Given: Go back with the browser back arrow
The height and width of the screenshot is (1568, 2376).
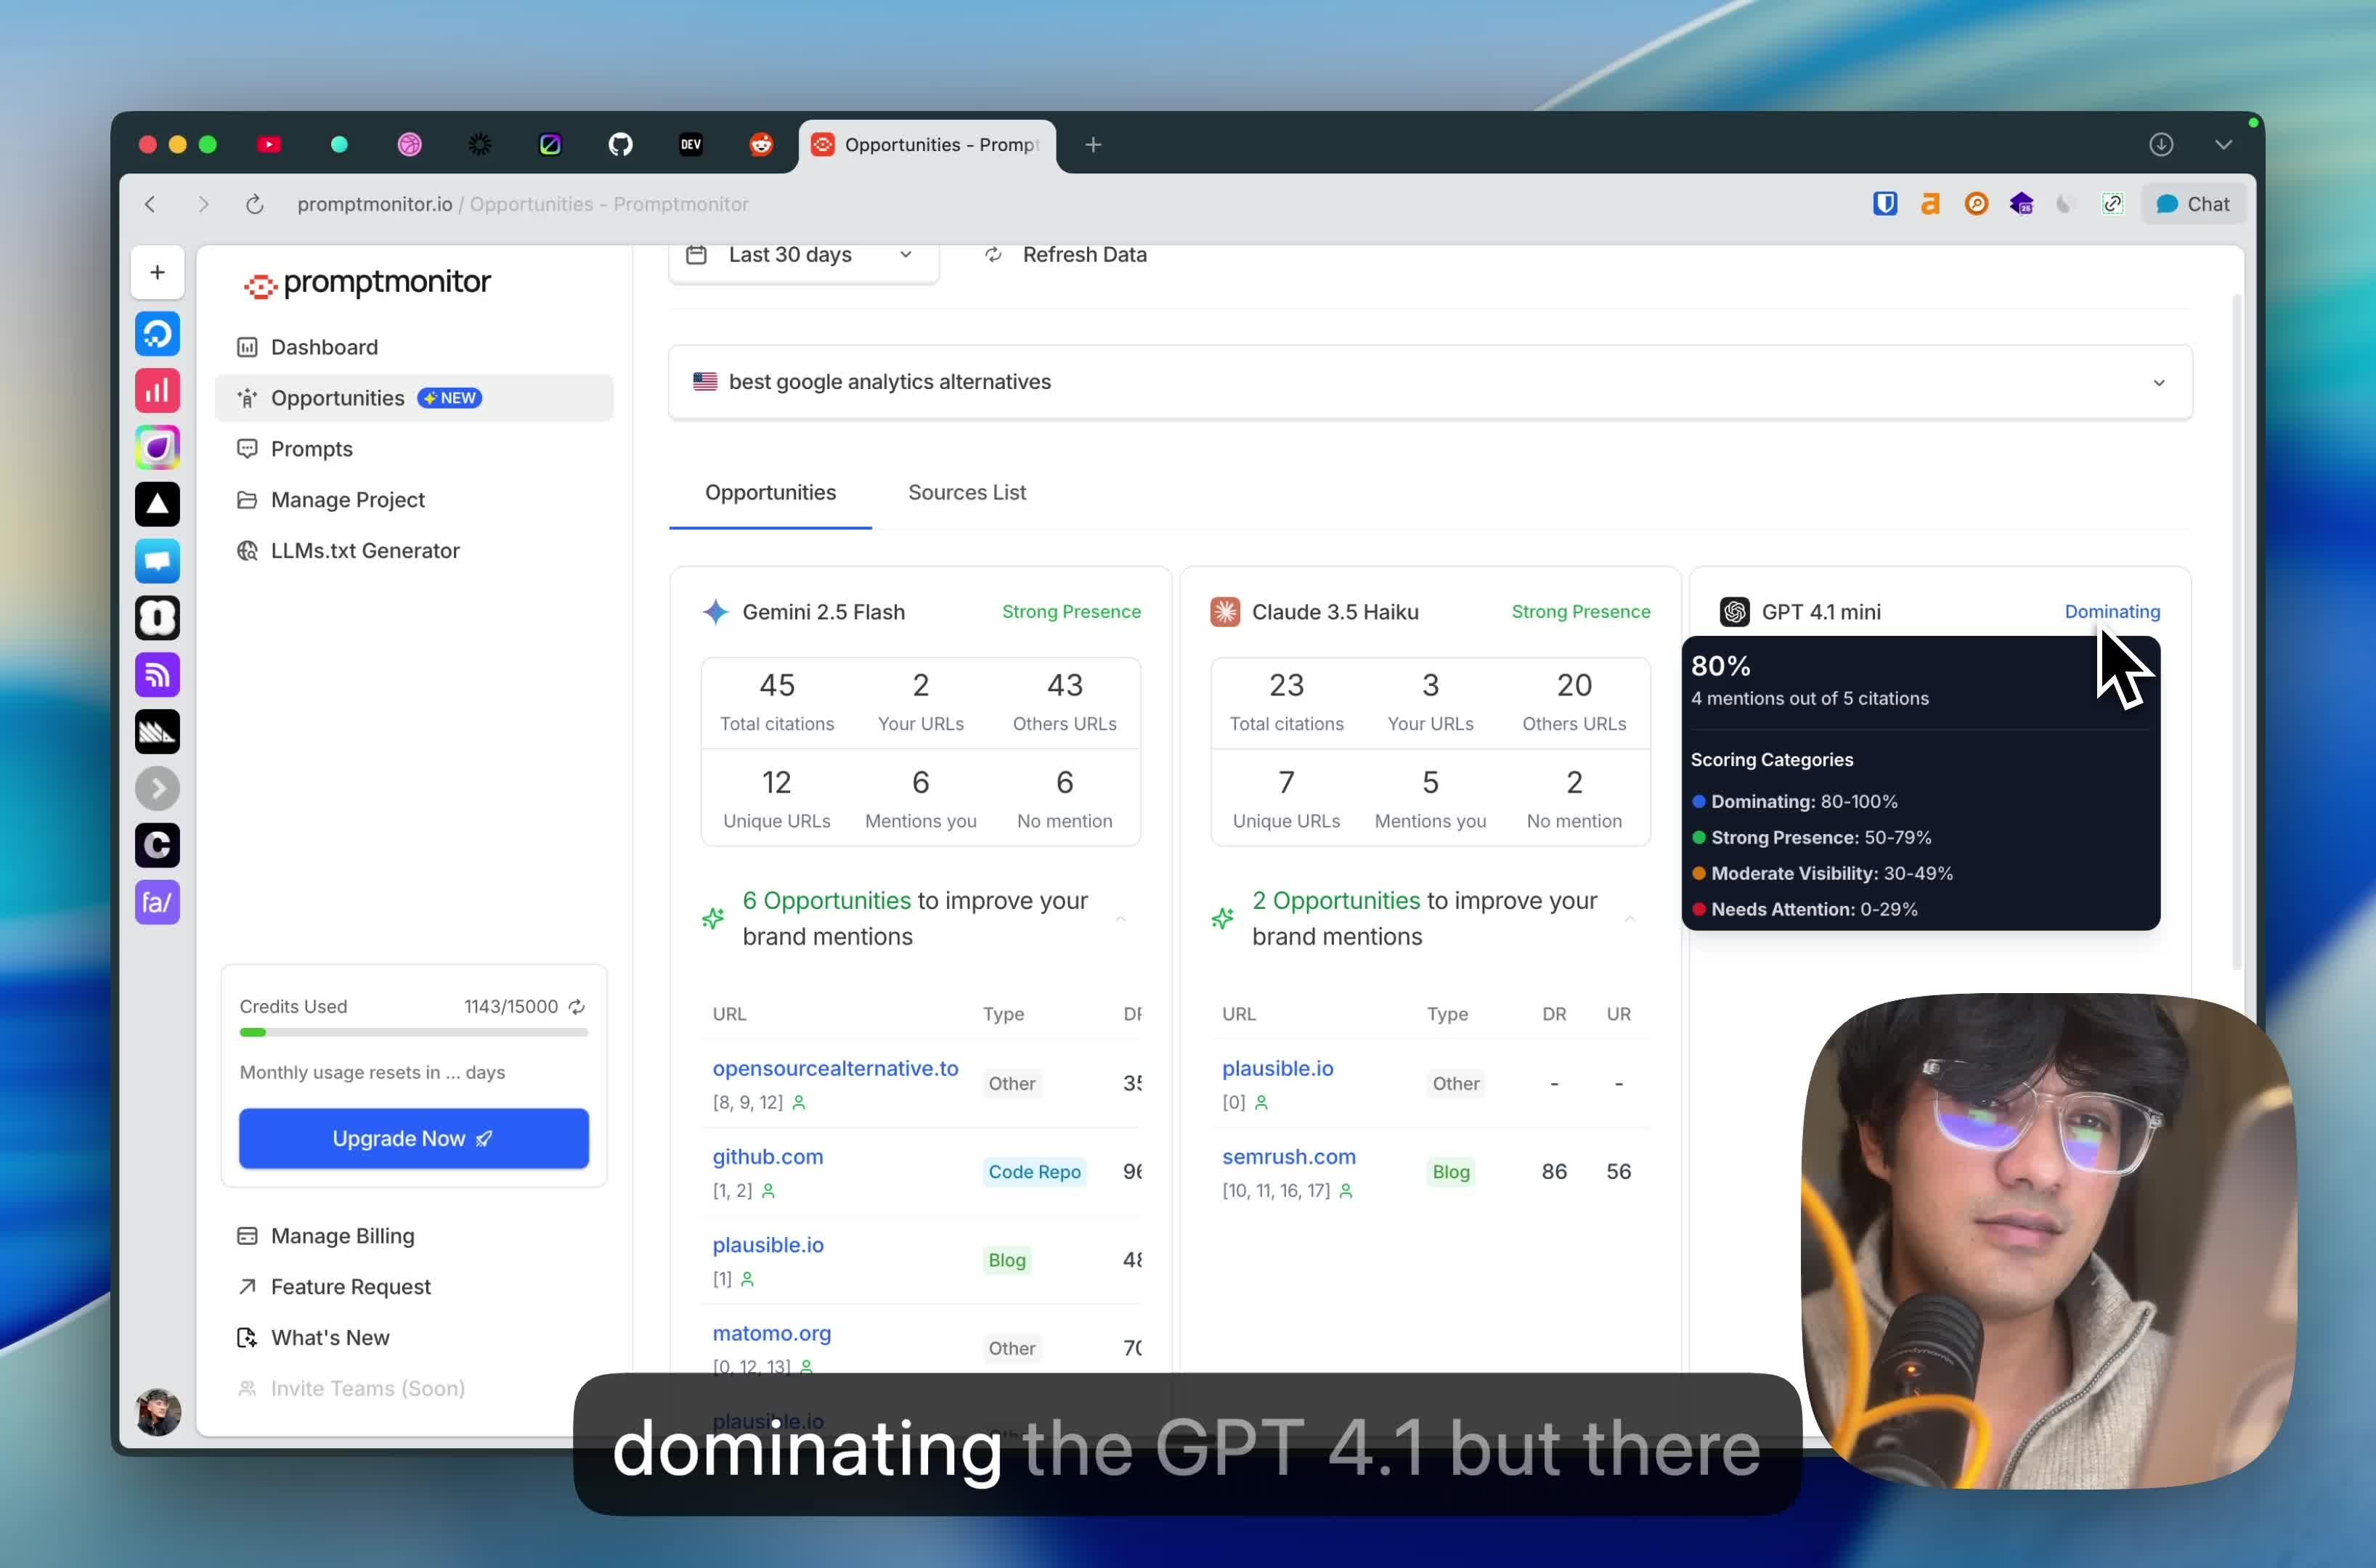Looking at the screenshot, I should 150,204.
